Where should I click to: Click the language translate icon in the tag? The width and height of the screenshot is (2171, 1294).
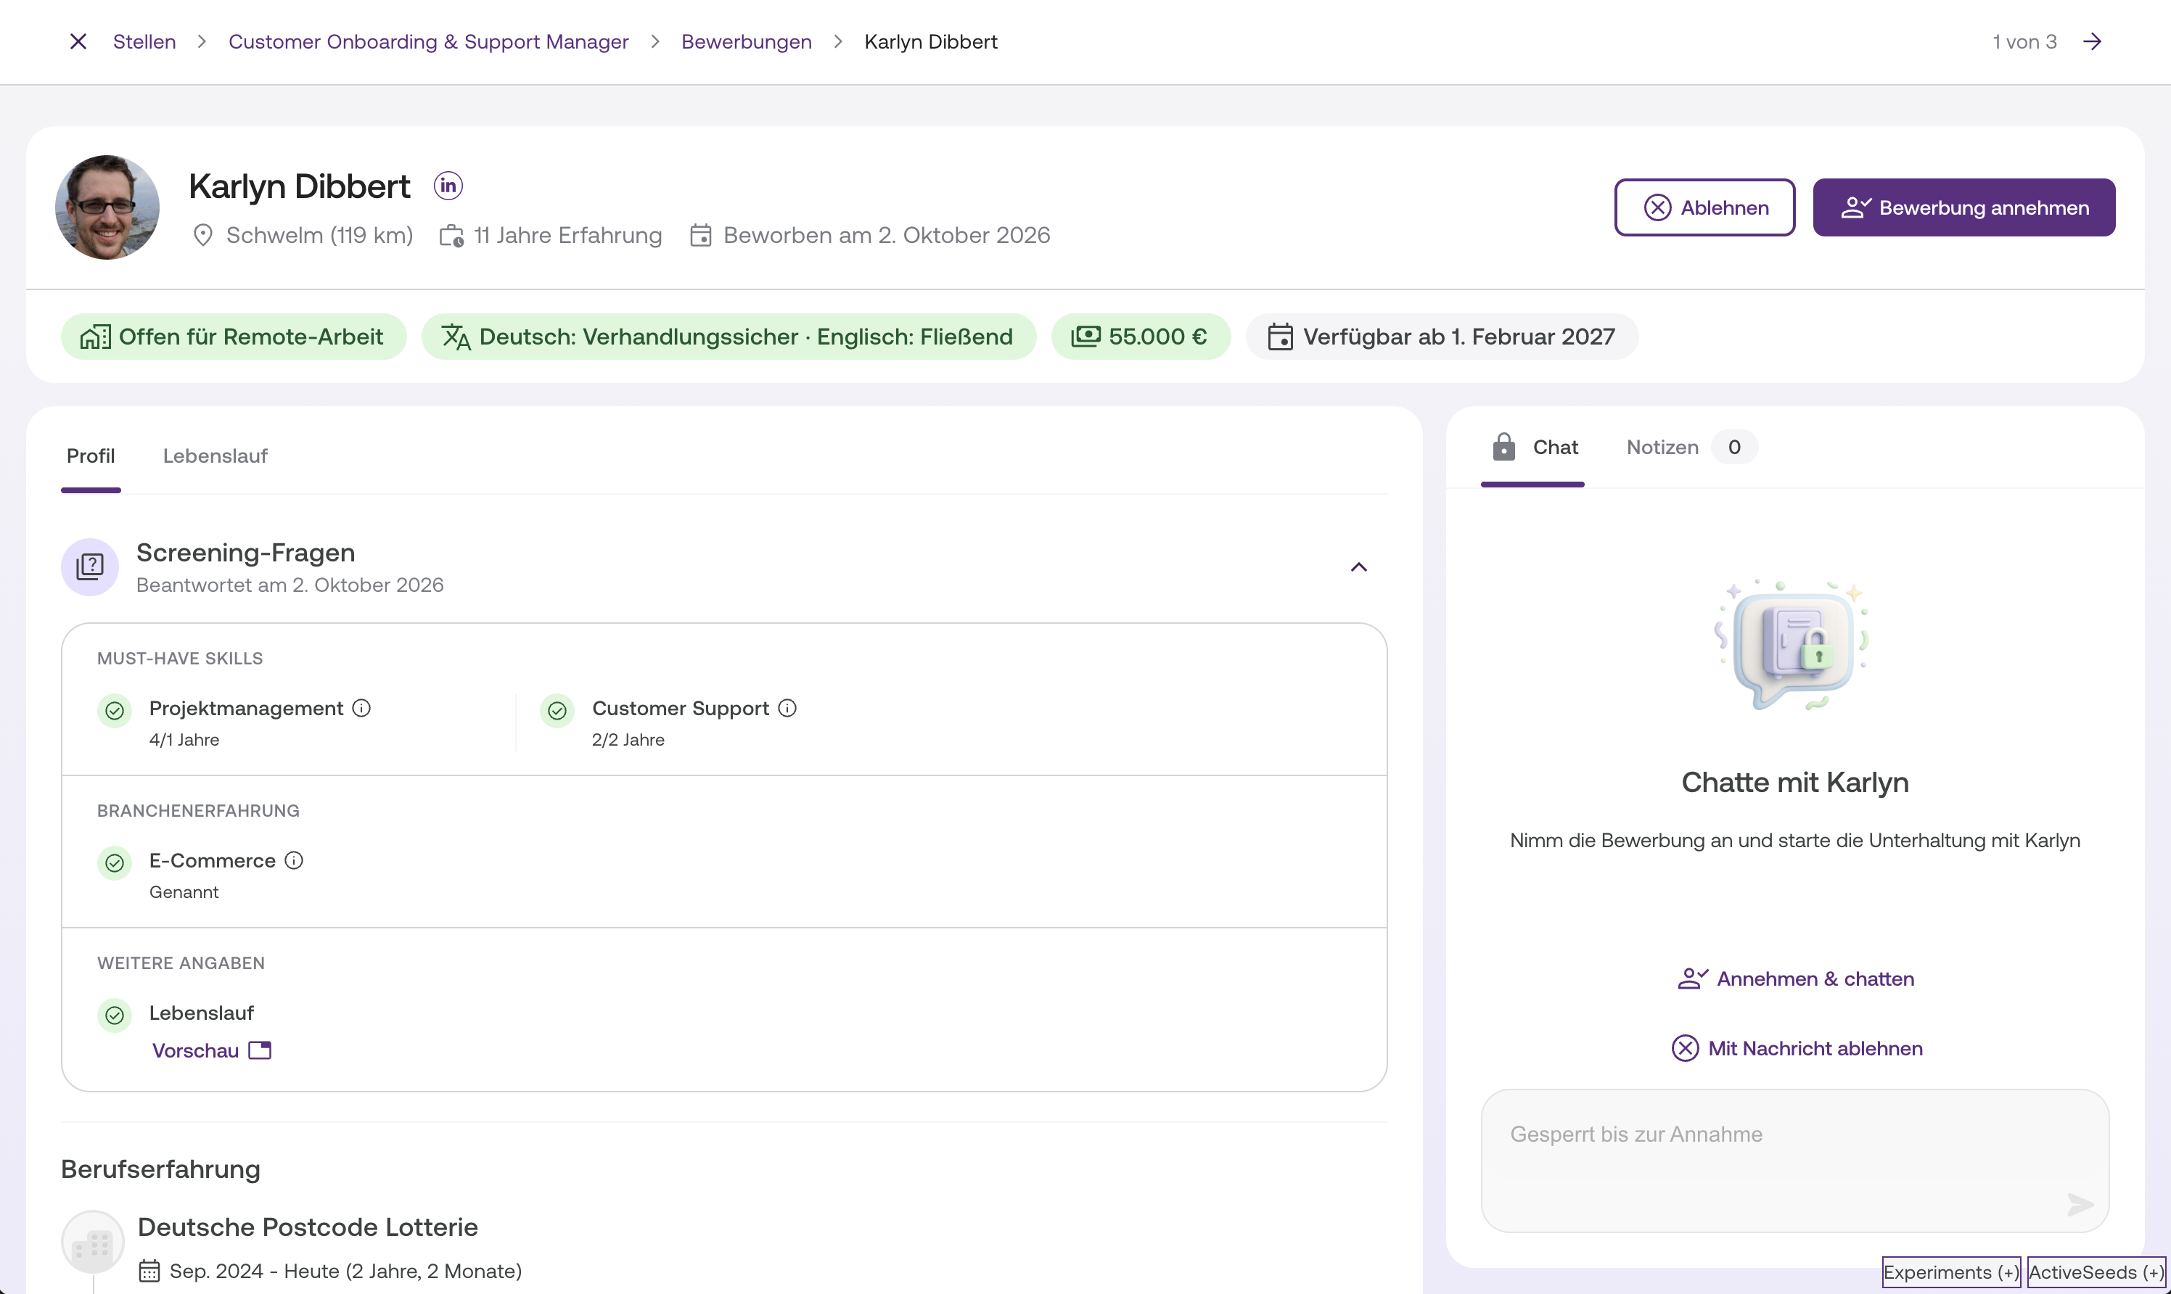pyautogui.click(x=456, y=337)
